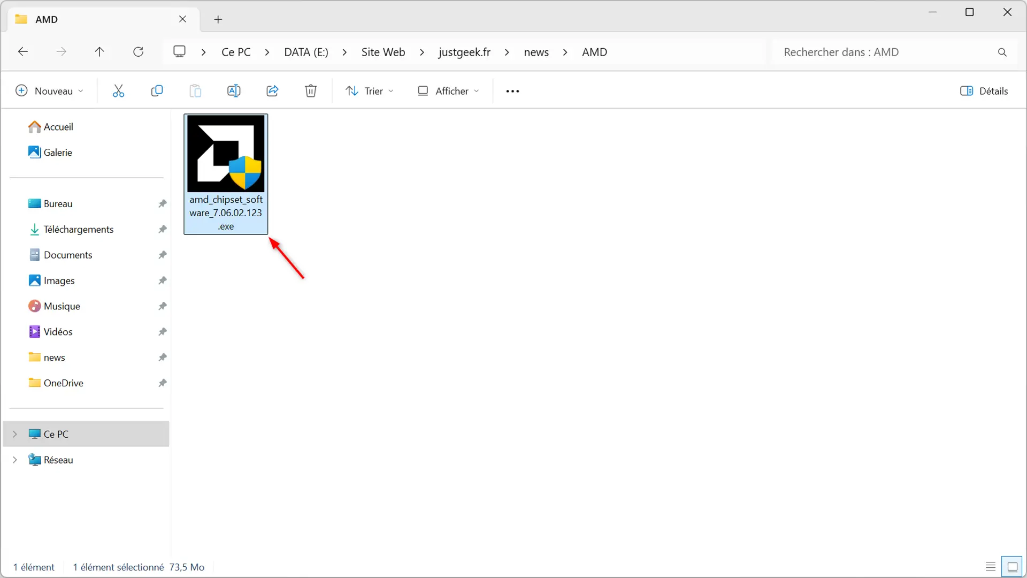Close the AMD tab
Image resolution: width=1027 pixels, height=578 pixels.
pos(182,19)
